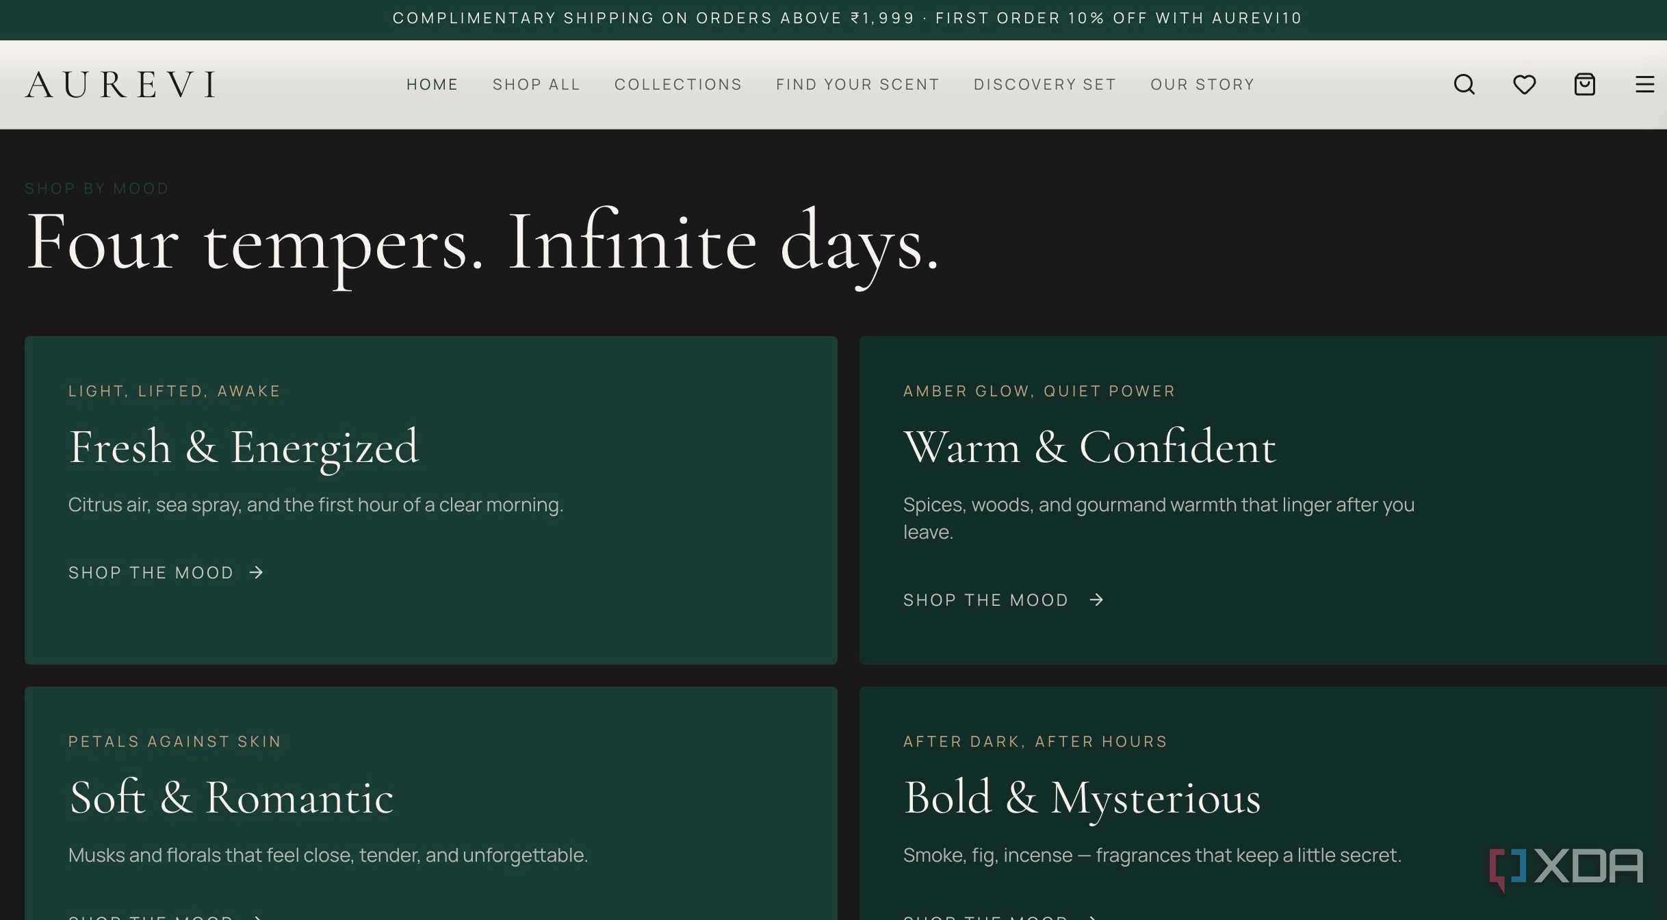The width and height of the screenshot is (1667, 920).
Task: Open the search magnifier icon
Action: click(x=1464, y=84)
